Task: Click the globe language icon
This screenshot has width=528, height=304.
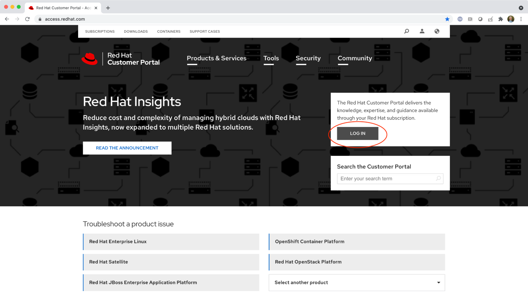Action: coord(437,31)
